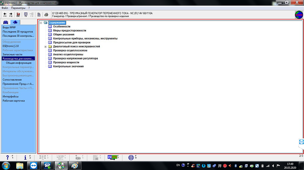This screenshot has height=170, width=304.
Task: Click the document page toolbar icon
Action: pos(39,15)
